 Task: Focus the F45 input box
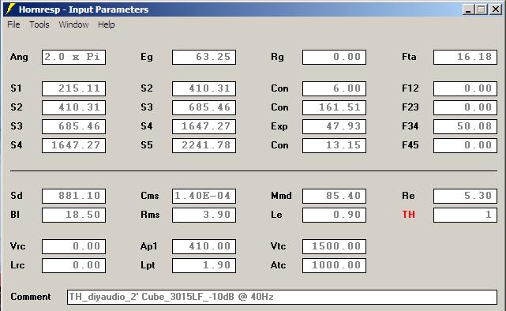[x=465, y=145]
